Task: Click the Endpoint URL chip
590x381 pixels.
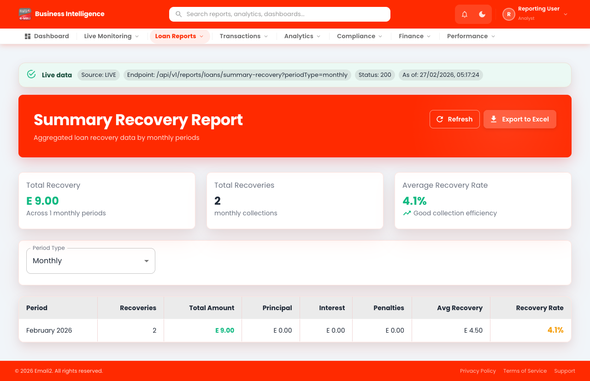Action: [237, 75]
